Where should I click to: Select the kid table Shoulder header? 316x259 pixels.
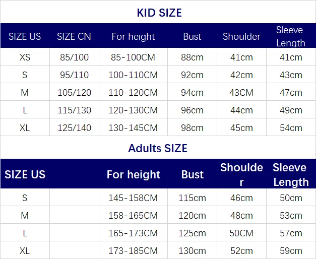[241, 36]
